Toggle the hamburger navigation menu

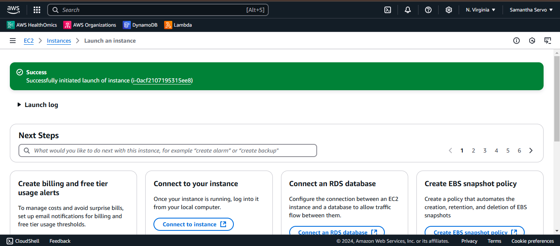[x=13, y=41]
